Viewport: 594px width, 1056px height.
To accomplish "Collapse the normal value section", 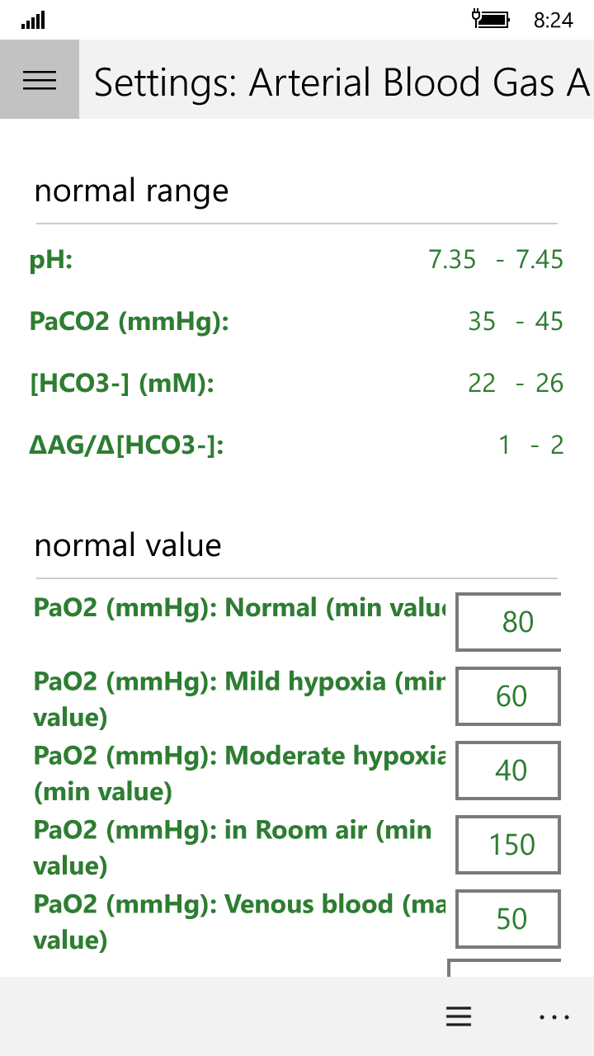I will click(x=126, y=545).
